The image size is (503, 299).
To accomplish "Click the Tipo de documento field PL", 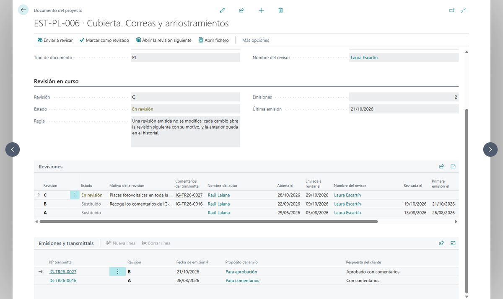I will 185,58.
